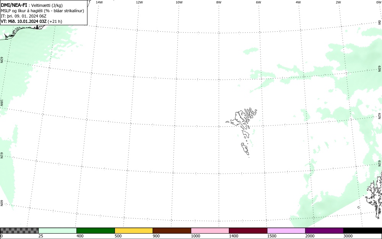
Task: Click the light green 25–400 legend swatch
Action: 58,231
